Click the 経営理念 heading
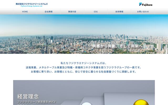 pos(28,96)
